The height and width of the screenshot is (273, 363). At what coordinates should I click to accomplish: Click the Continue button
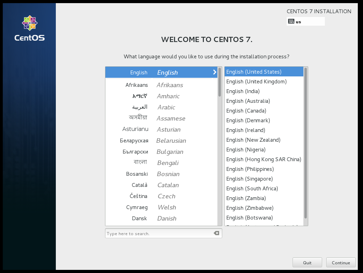click(x=341, y=262)
